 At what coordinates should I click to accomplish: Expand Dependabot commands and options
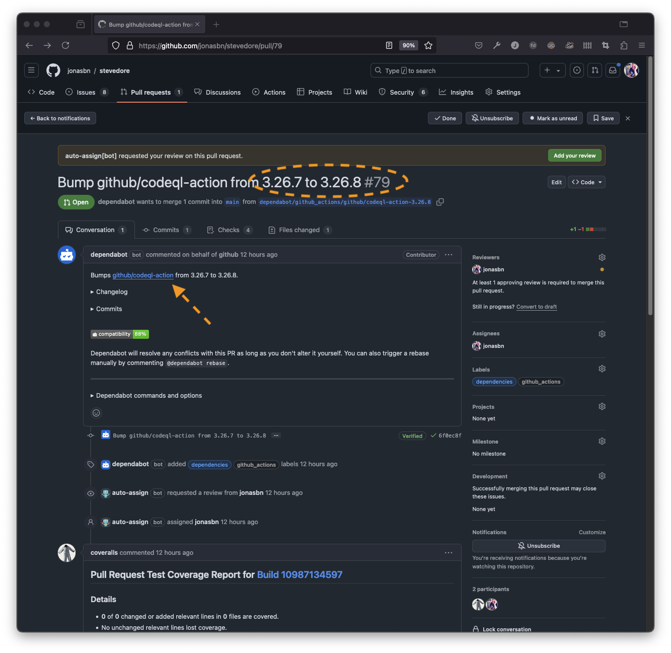pos(146,396)
